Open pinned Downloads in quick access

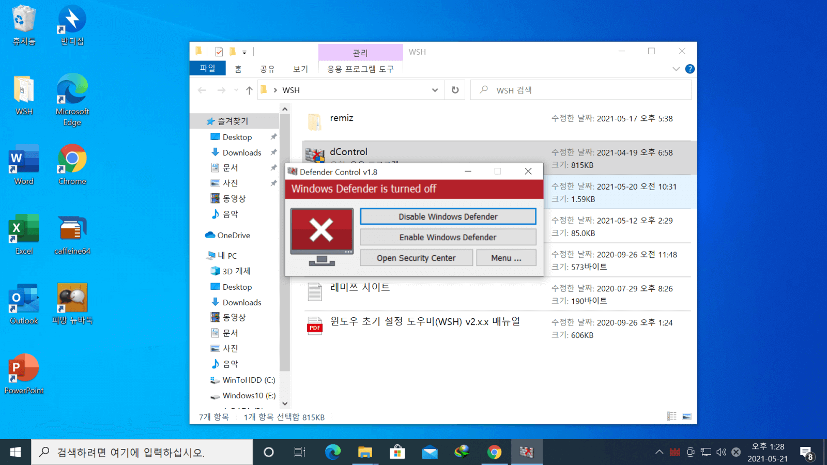pyautogui.click(x=242, y=152)
